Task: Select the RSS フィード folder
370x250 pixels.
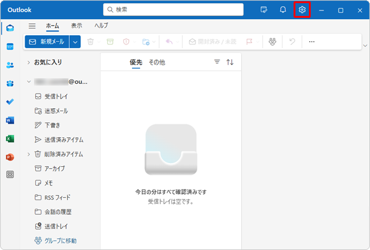Action: 57,198
